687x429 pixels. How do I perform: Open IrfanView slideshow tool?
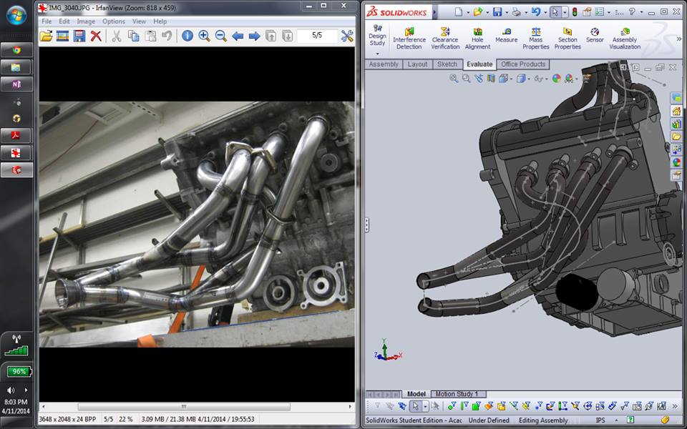(x=63, y=36)
